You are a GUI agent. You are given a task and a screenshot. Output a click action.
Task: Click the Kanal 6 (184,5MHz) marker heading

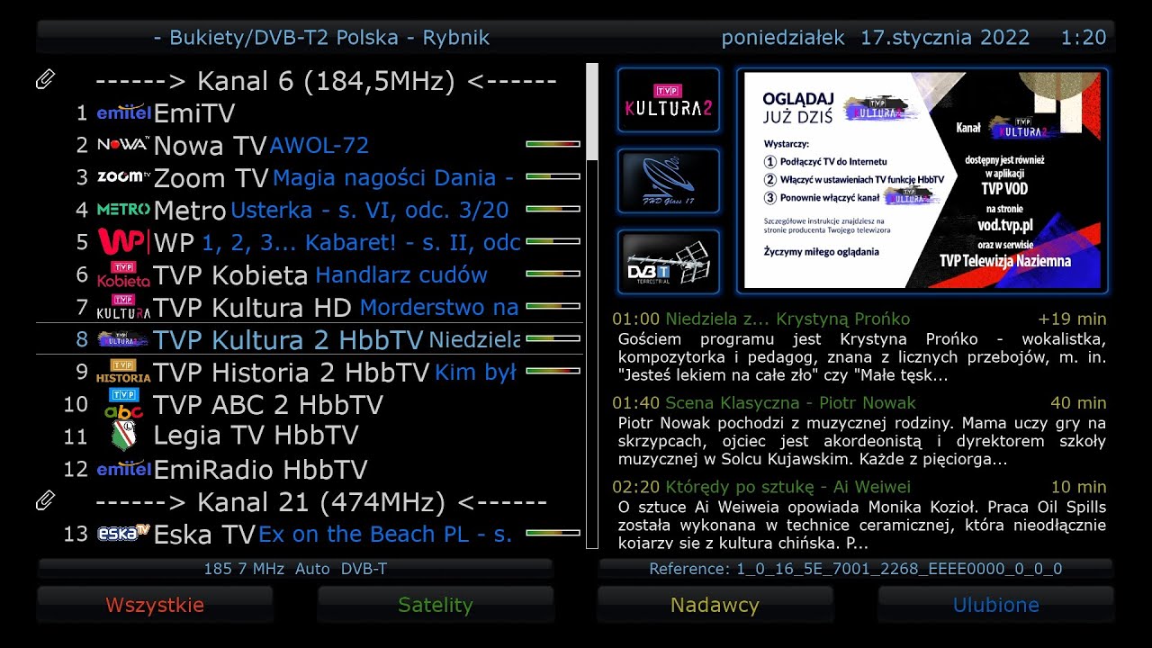click(x=326, y=81)
